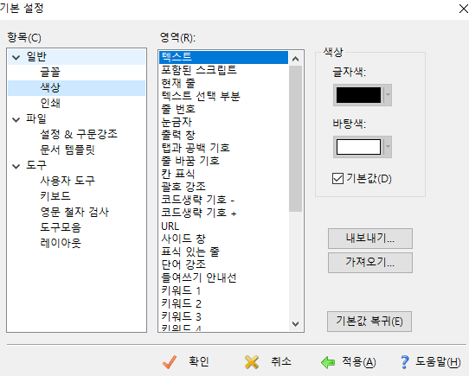Screen dimensions: 469x376
Task: Open the 바탕색 color dropdown arrow
Action: coord(388,147)
